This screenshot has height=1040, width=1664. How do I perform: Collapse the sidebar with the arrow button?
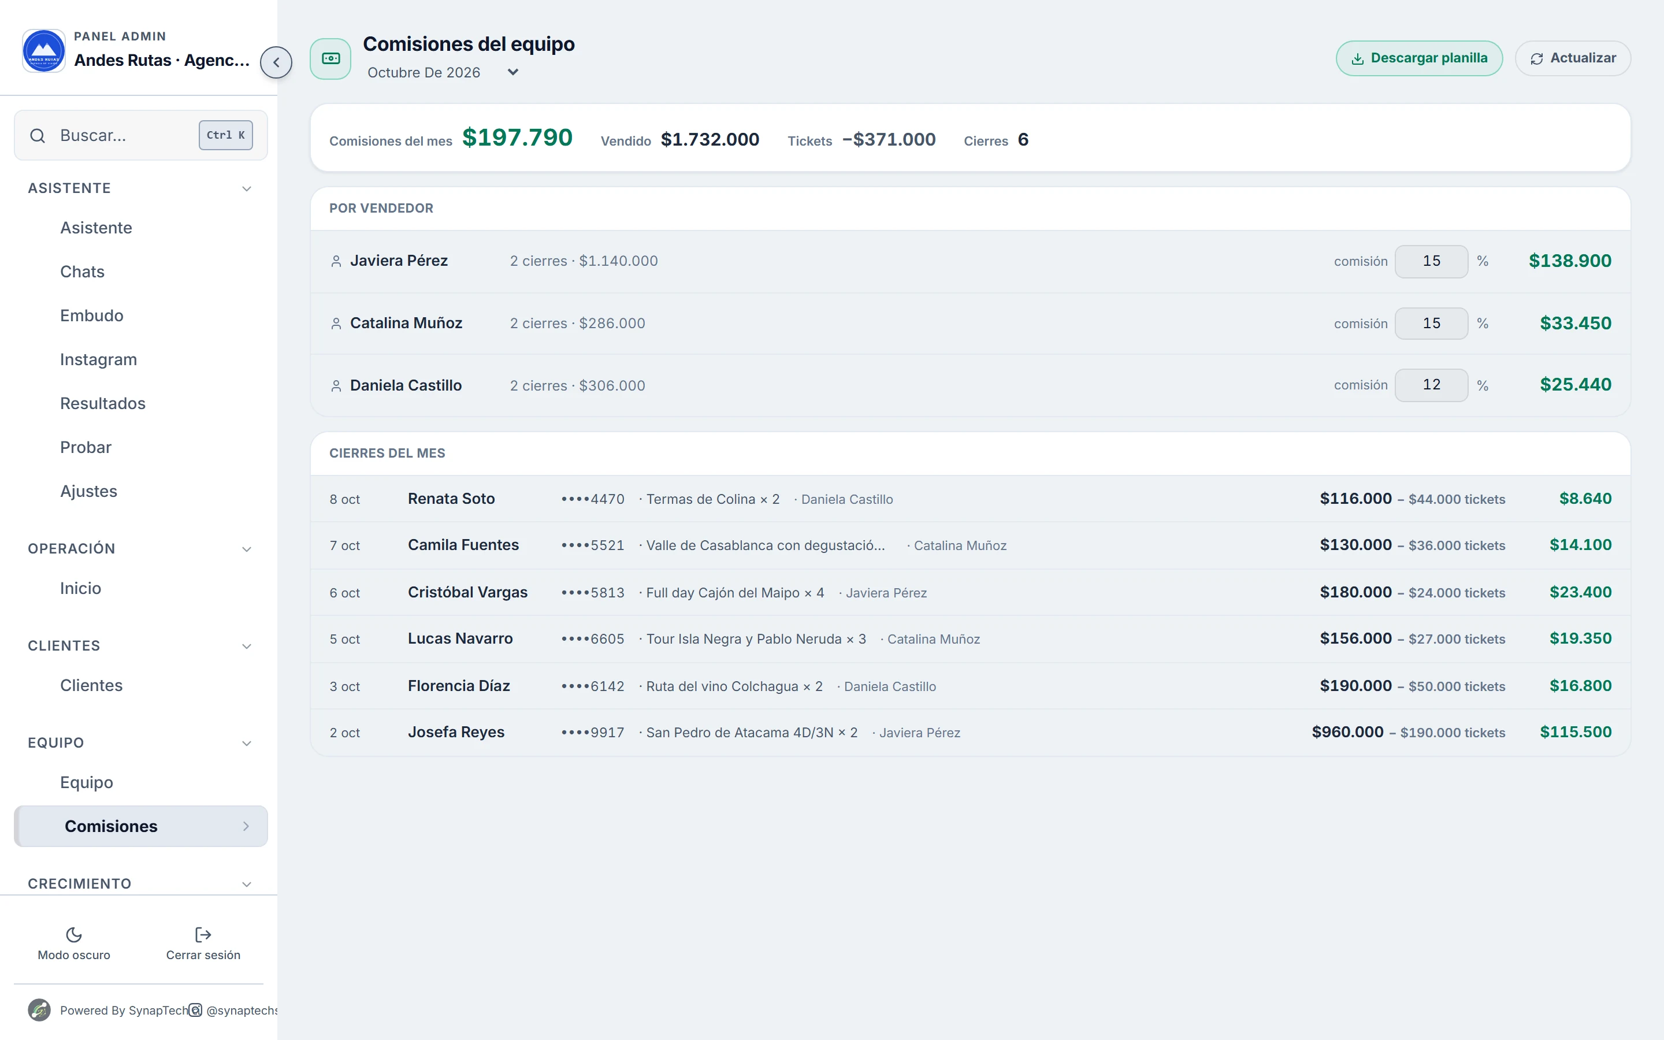pyautogui.click(x=276, y=62)
